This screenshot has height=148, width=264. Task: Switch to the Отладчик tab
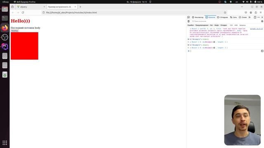pos(222,17)
